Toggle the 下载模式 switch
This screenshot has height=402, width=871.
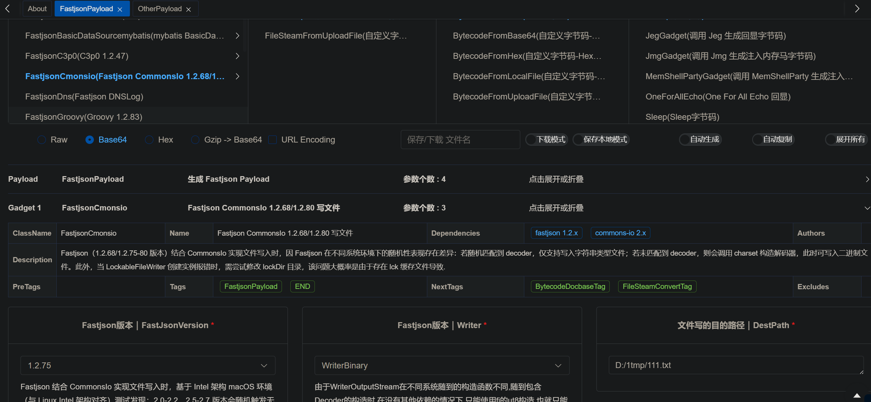coord(547,139)
